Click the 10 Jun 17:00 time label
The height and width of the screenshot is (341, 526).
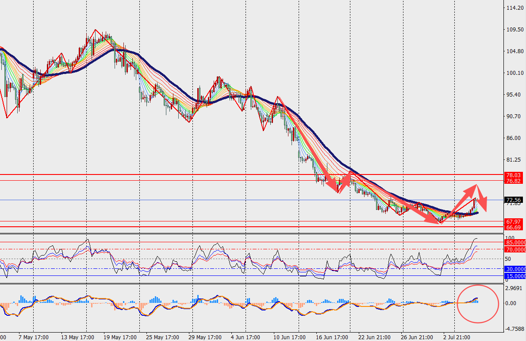289,337
